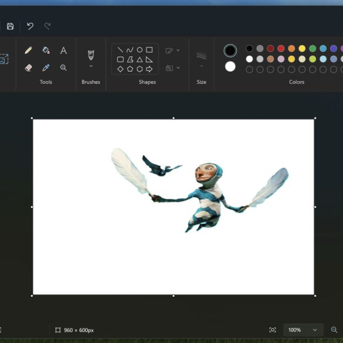Select the Magnifier tool
The height and width of the screenshot is (343, 343).
pyautogui.click(x=63, y=67)
